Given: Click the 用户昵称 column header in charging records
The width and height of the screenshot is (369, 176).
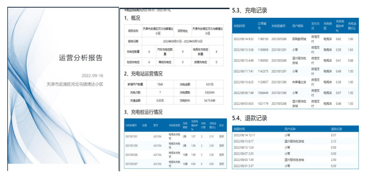Looking at the screenshot, I should [x=298, y=26].
